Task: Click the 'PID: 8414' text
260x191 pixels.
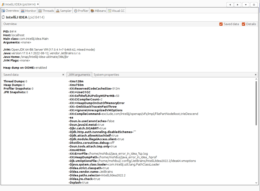Action: tap(10, 32)
